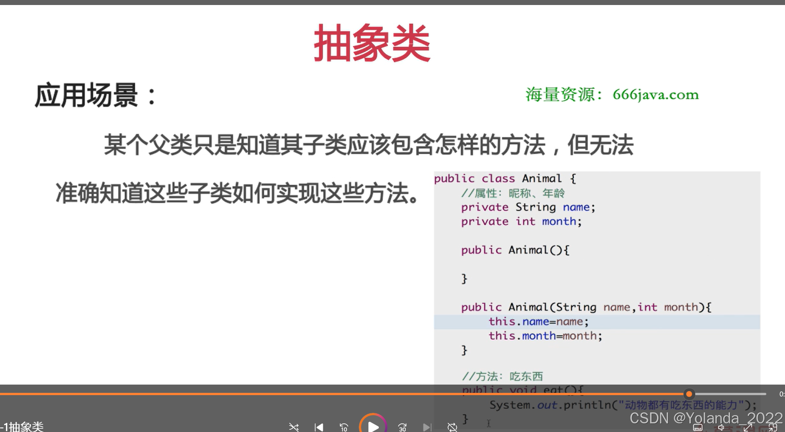785x432 pixels.
Task: Enter fullscreen mode with the arrows icon
Action: 748,427
